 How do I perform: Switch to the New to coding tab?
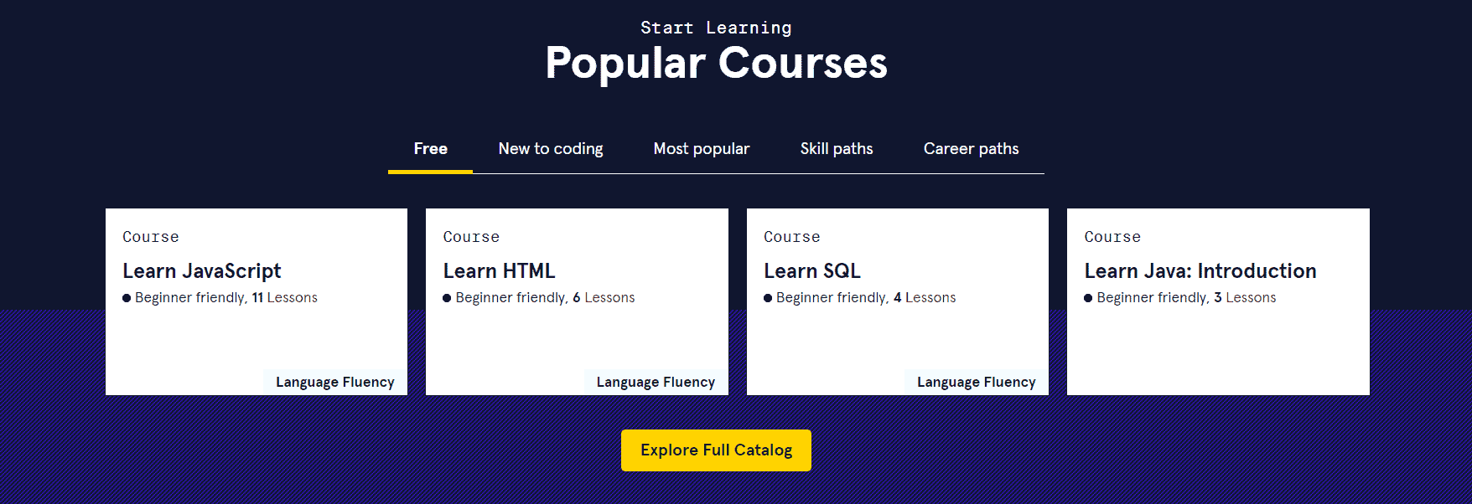click(551, 148)
